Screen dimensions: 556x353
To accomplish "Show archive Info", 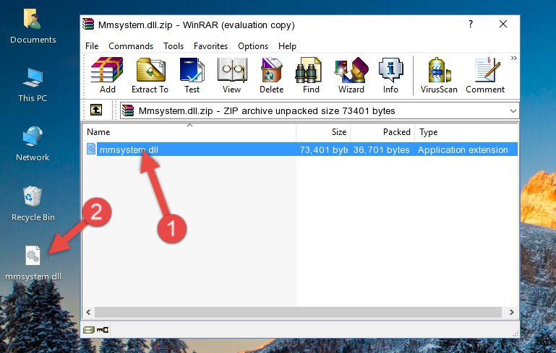I will pyautogui.click(x=390, y=75).
